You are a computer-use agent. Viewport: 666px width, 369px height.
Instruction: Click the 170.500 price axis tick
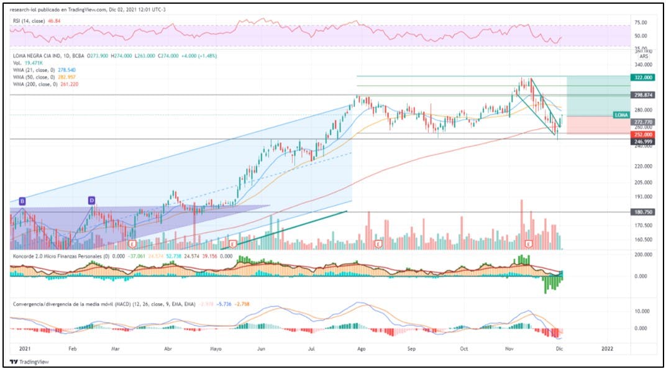[x=644, y=225]
